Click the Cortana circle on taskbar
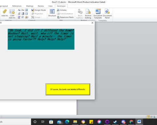 pyautogui.click(x=35, y=122)
